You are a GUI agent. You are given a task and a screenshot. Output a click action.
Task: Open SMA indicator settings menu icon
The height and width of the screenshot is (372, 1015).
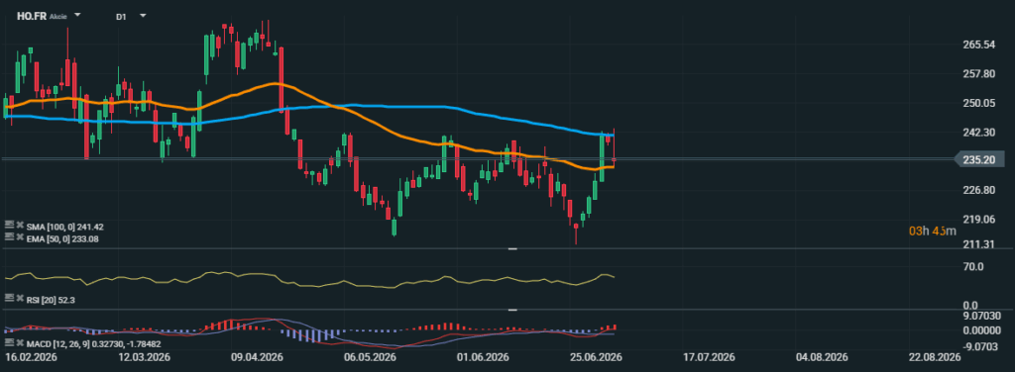tap(9, 226)
